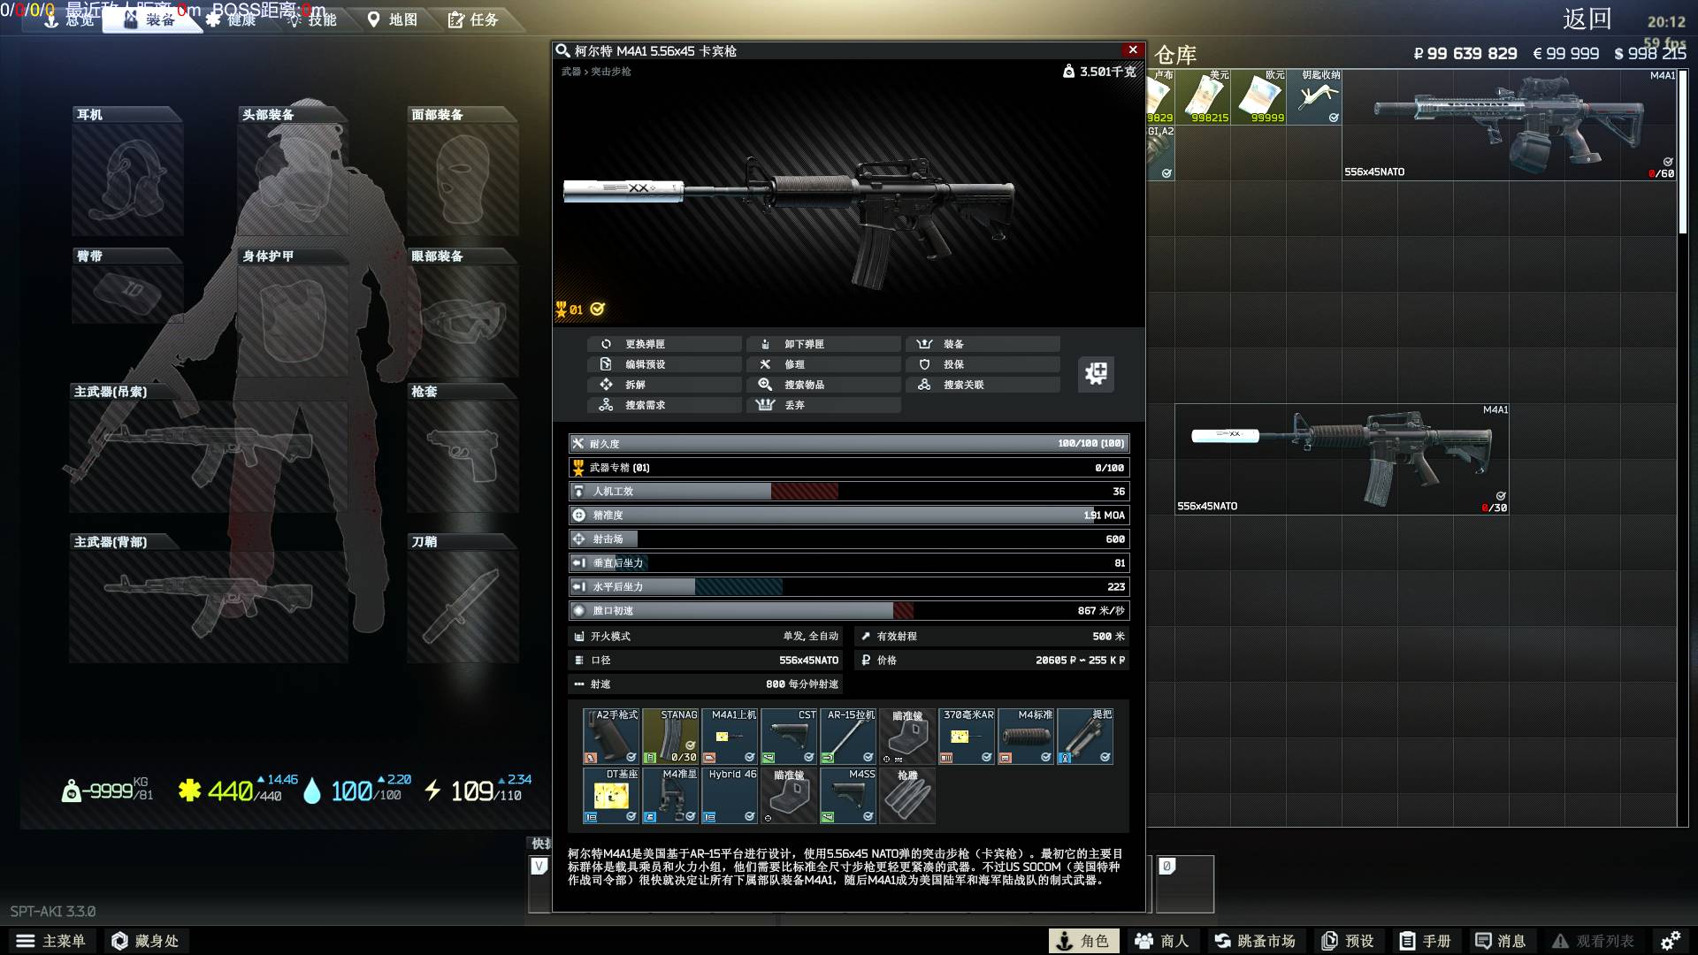Click 搜索物品 search item action

[x=823, y=385]
